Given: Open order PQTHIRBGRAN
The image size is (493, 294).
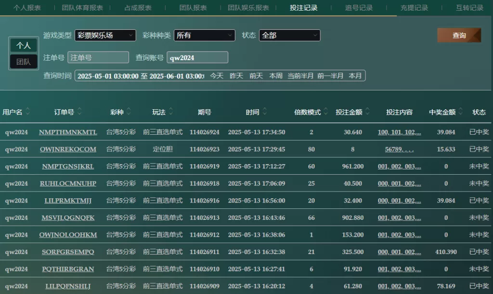Looking at the screenshot, I should point(68,269).
